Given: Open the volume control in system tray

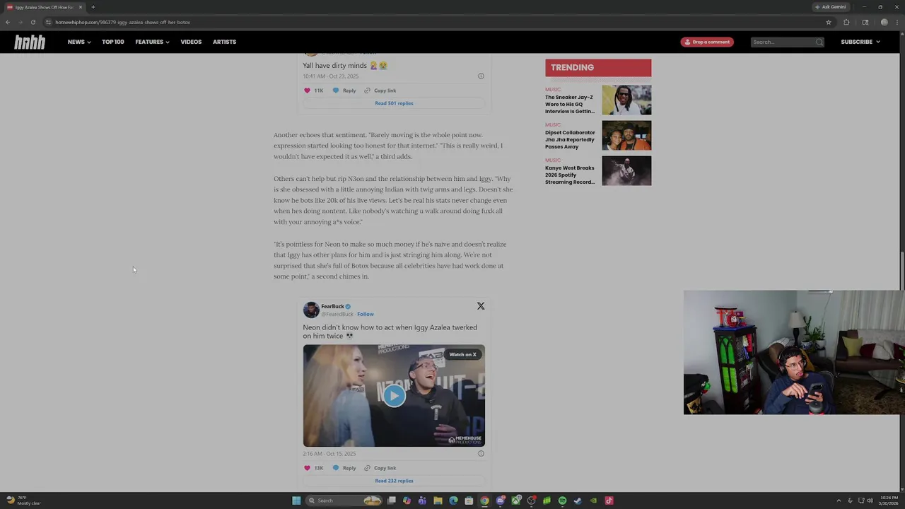Looking at the screenshot, I should [870, 501].
